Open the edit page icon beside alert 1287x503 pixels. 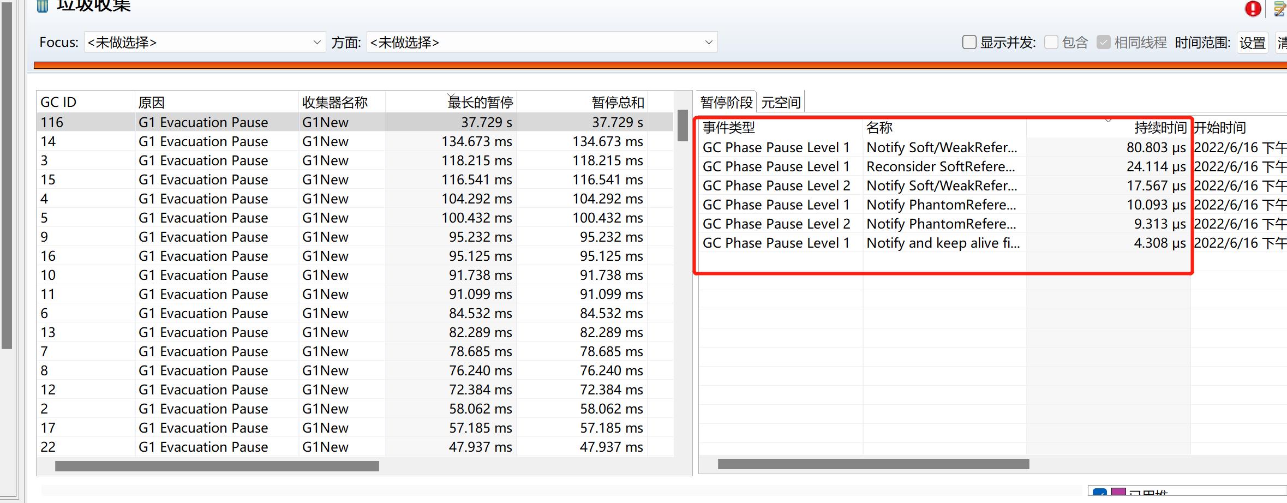click(x=1281, y=8)
